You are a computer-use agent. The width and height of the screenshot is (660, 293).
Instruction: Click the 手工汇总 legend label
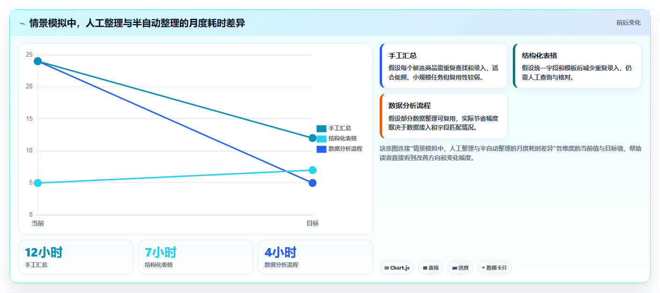point(340,128)
